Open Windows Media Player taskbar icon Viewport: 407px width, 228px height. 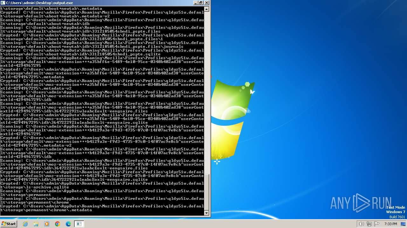pos(47,224)
